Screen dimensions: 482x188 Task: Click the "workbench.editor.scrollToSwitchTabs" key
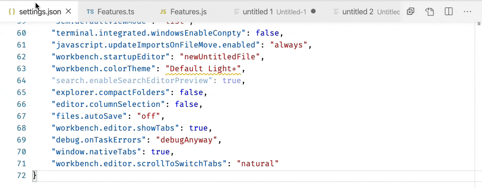[139, 164]
